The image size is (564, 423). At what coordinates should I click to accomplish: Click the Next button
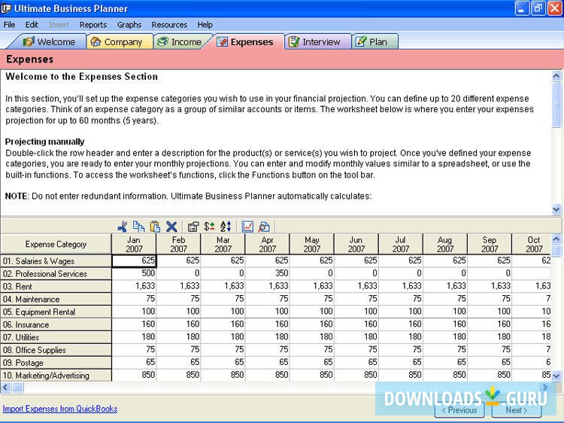click(516, 410)
